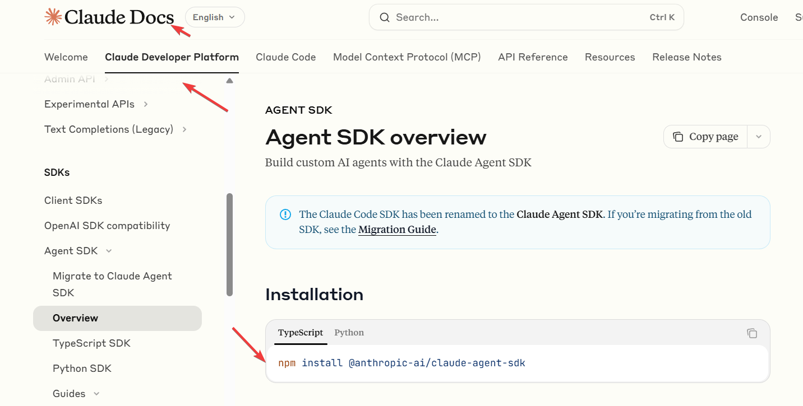Click the info icon in the rename notice banner
Image resolution: width=803 pixels, height=406 pixels.
[x=285, y=214]
